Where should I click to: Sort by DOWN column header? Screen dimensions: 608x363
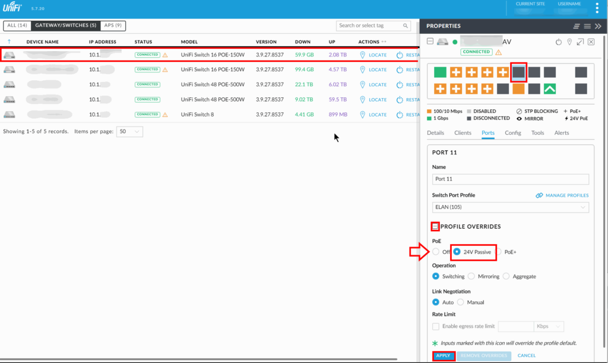click(302, 42)
